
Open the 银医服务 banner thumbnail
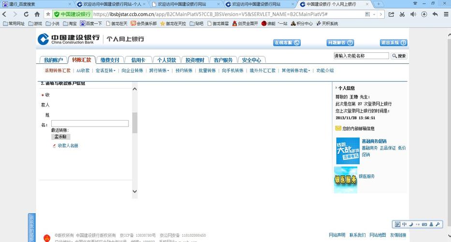click(x=346, y=180)
